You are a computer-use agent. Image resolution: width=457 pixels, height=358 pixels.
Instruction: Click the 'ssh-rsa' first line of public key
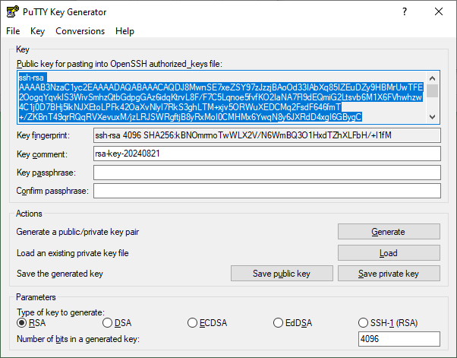click(31, 78)
